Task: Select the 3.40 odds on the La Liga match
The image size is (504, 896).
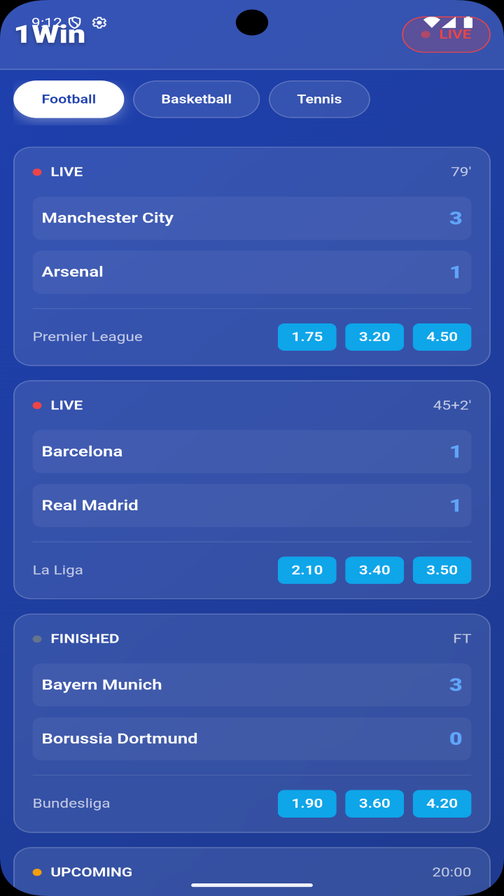Action: (x=374, y=570)
